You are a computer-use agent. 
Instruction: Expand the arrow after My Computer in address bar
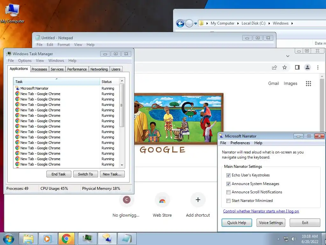pos(238,23)
